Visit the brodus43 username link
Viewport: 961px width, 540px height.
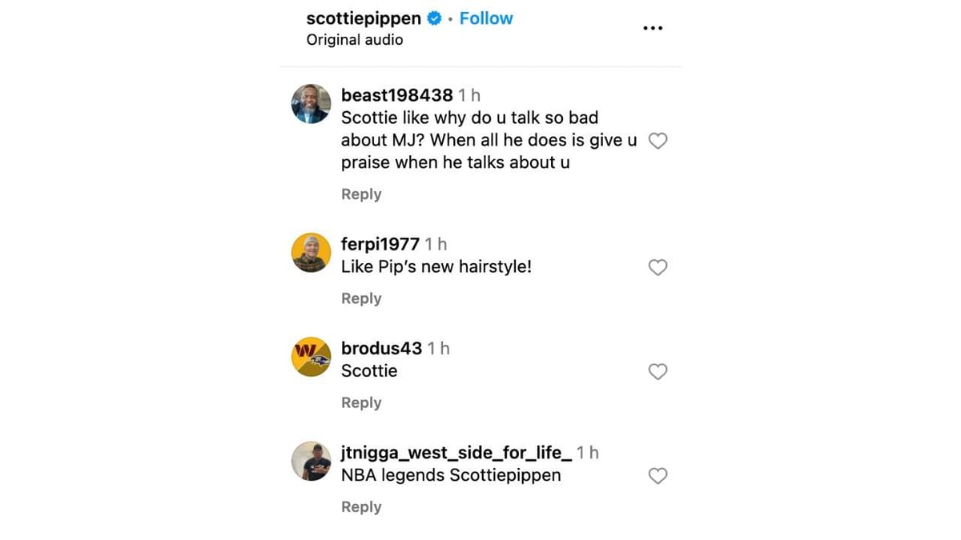coord(381,348)
